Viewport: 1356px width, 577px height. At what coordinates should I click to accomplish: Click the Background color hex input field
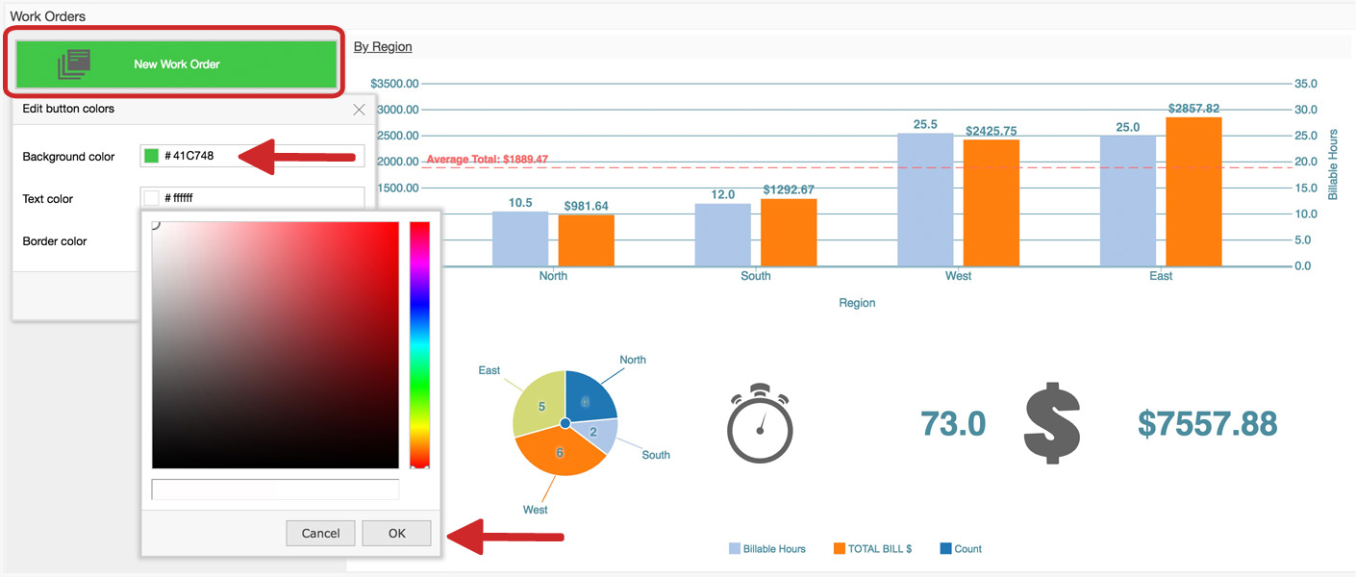point(260,156)
